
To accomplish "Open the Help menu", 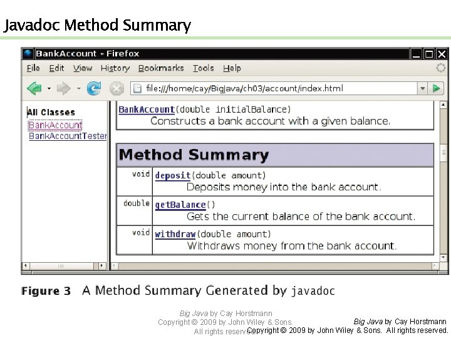I will 232,68.
